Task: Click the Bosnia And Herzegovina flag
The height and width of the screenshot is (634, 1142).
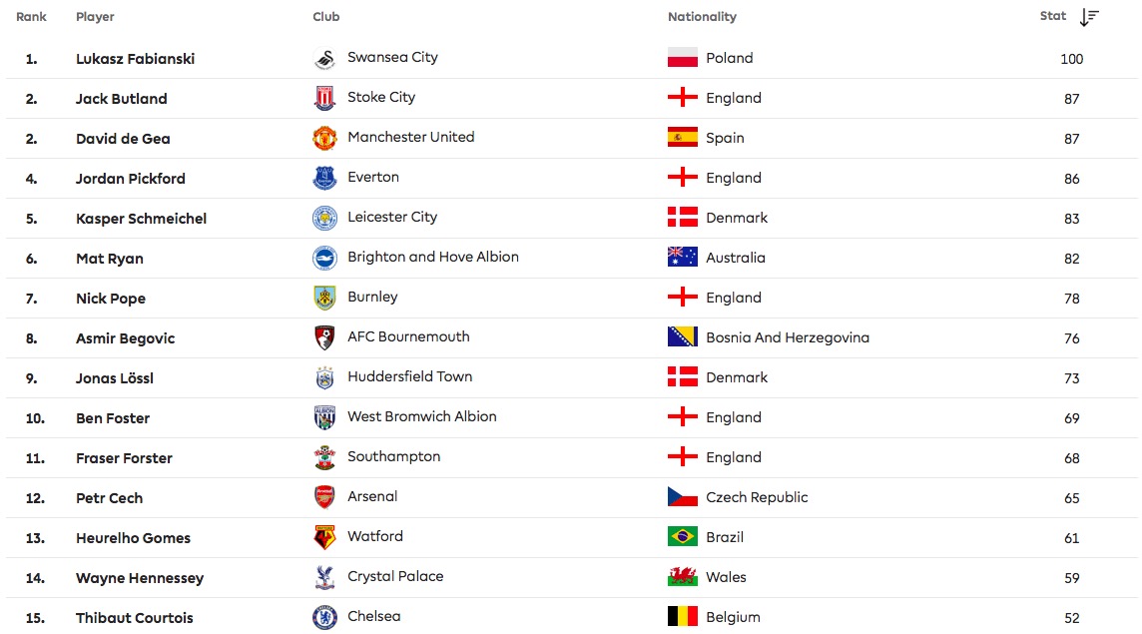Action: pyautogui.click(x=683, y=337)
